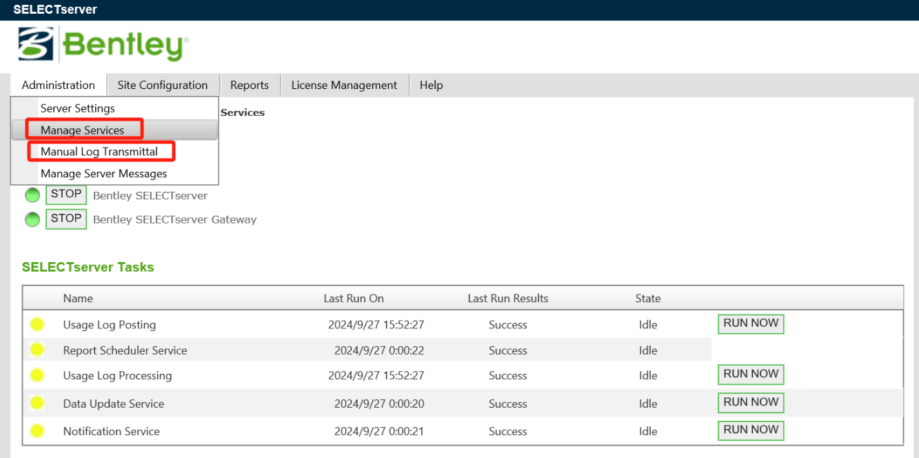Open the Administration menu tab
The image size is (919, 458).
[x=59, y=85]
